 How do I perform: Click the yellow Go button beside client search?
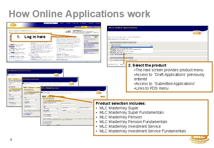click(96, 37)
